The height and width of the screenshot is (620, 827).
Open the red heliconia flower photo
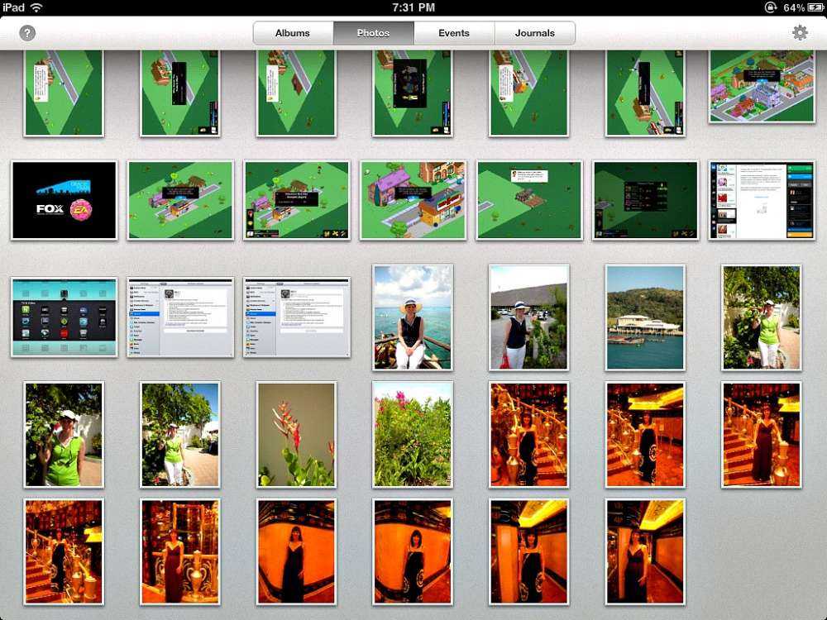click(296, 434)
